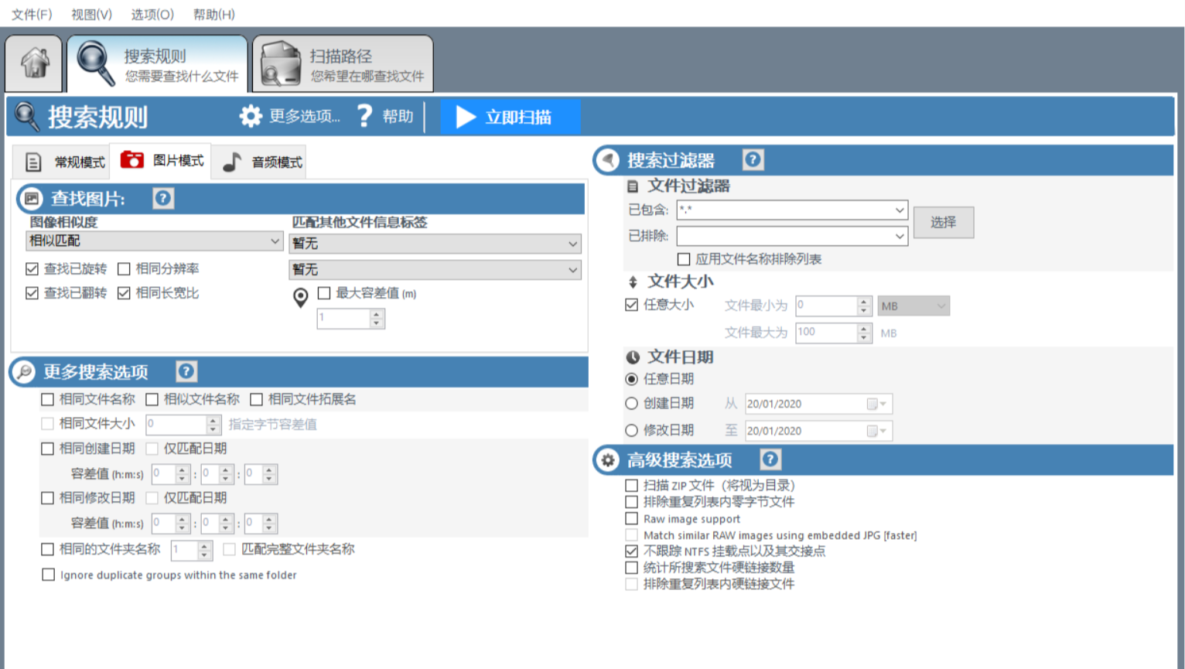Click the help icon beside 搜索过滤器
1185x669 pixels.
[753, 159]
